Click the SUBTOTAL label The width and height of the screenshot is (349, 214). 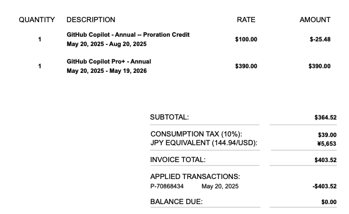click(169, 117)
